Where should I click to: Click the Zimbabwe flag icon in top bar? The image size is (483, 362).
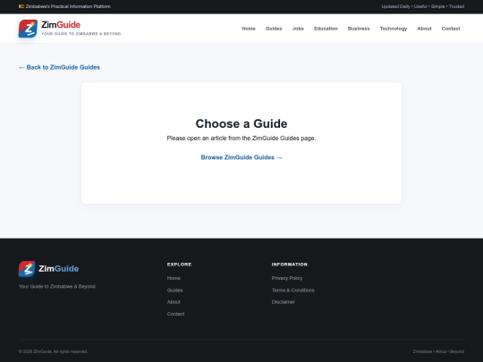click(21, 6)
